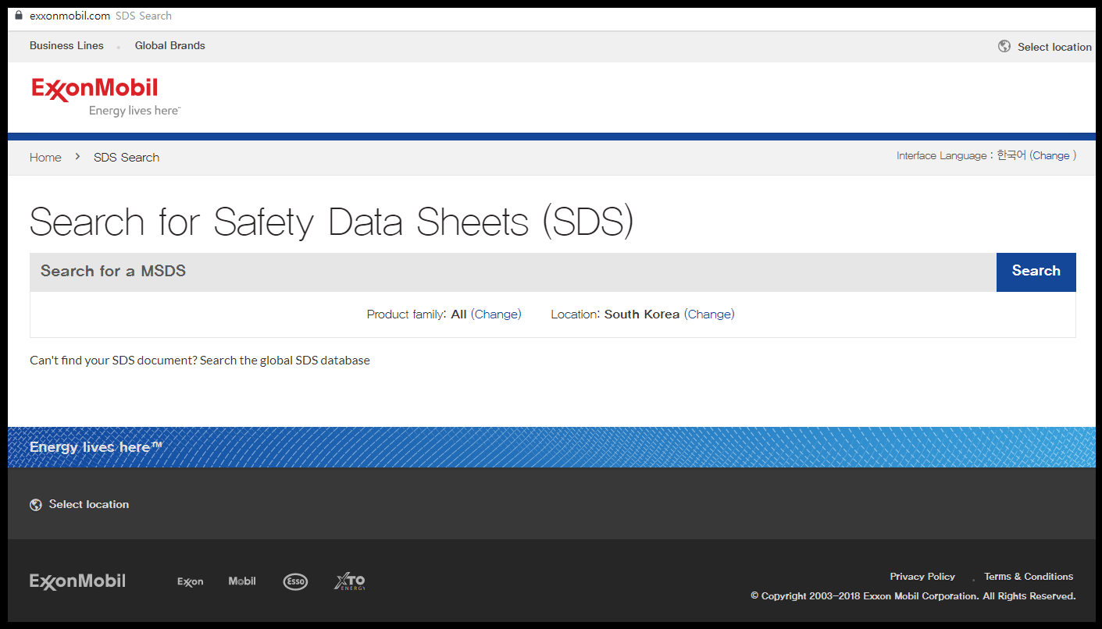1102x629 pixels.
Task: Open the Esso brand logo in footer
Action: coord(295,581)
